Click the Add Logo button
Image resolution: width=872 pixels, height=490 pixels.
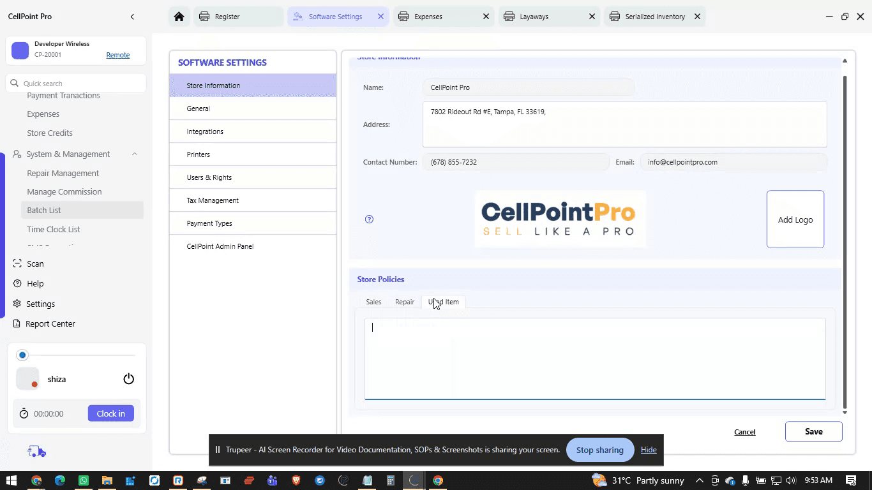pyautogui.click(x=795, y=219)
